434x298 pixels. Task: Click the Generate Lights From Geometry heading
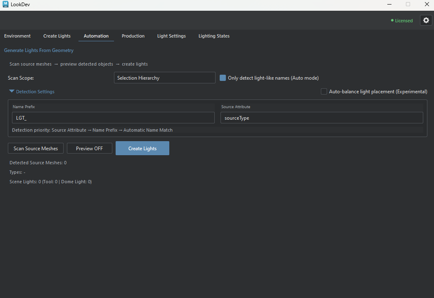pos(39,50)
